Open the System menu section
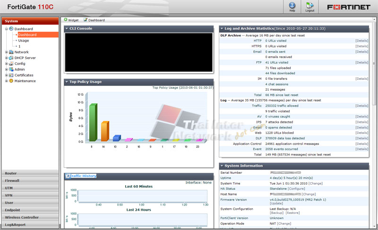The height and width of the screenshot is (230, 378). click(30, 21)
